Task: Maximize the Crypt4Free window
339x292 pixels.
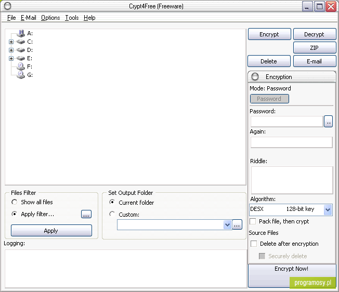Action: (x=319, y=6)
